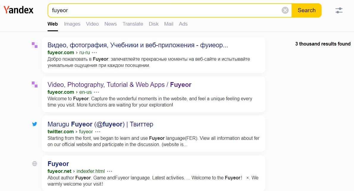This screenshot has width=354, height=191.
Task: Click favicon of fuyeor.com en-us result
Action: 34,84
